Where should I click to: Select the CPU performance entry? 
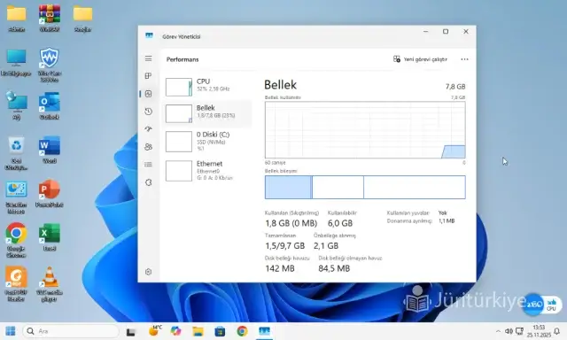pos(207,87)
